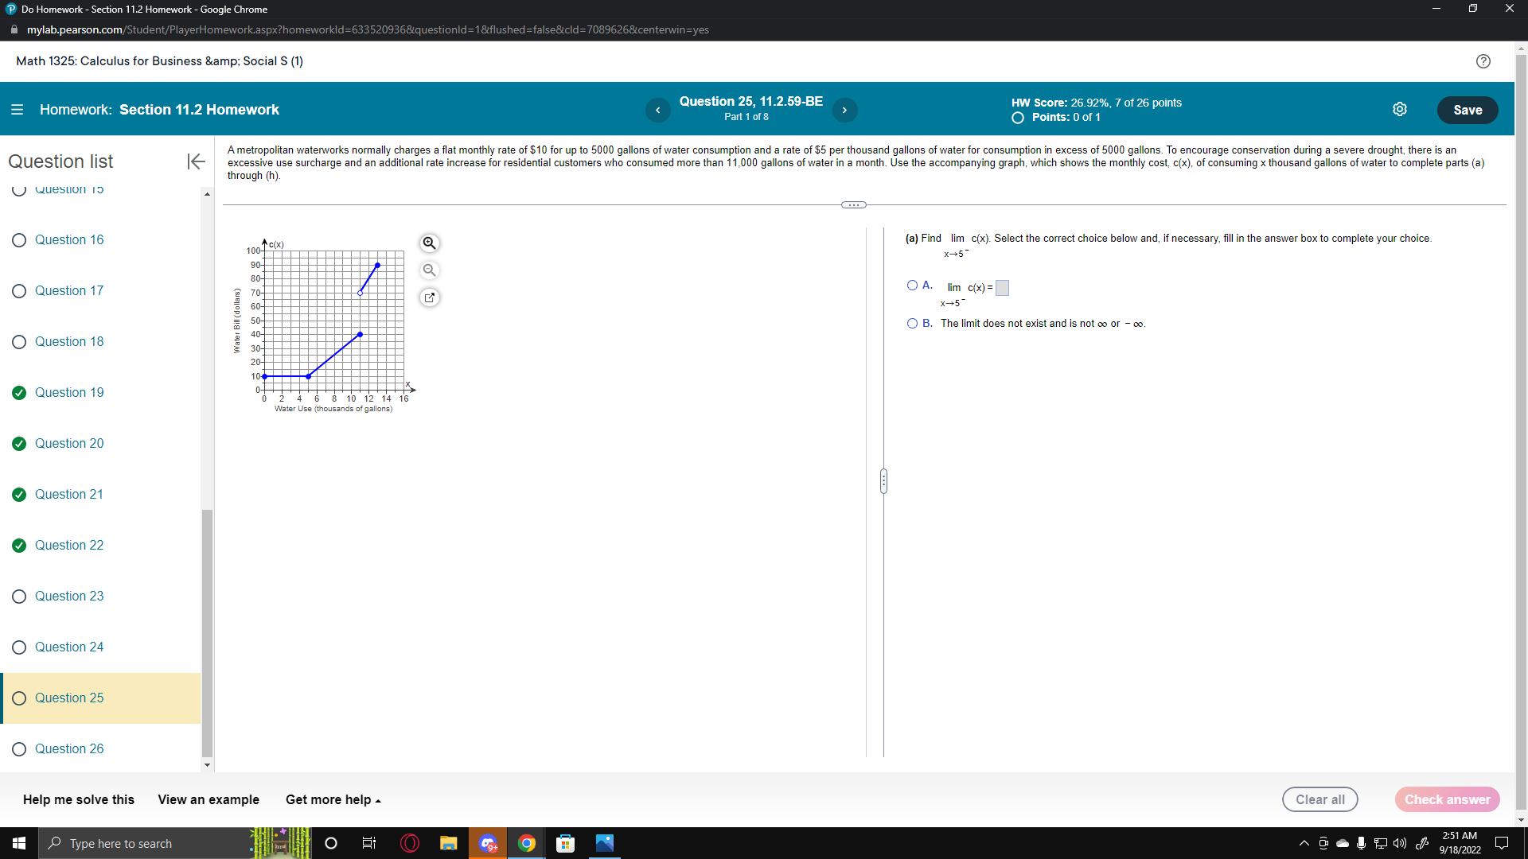This screenshot has width=1528, height=859.
Task: Advance to the next question with the chevron
Action: (845, 110)
